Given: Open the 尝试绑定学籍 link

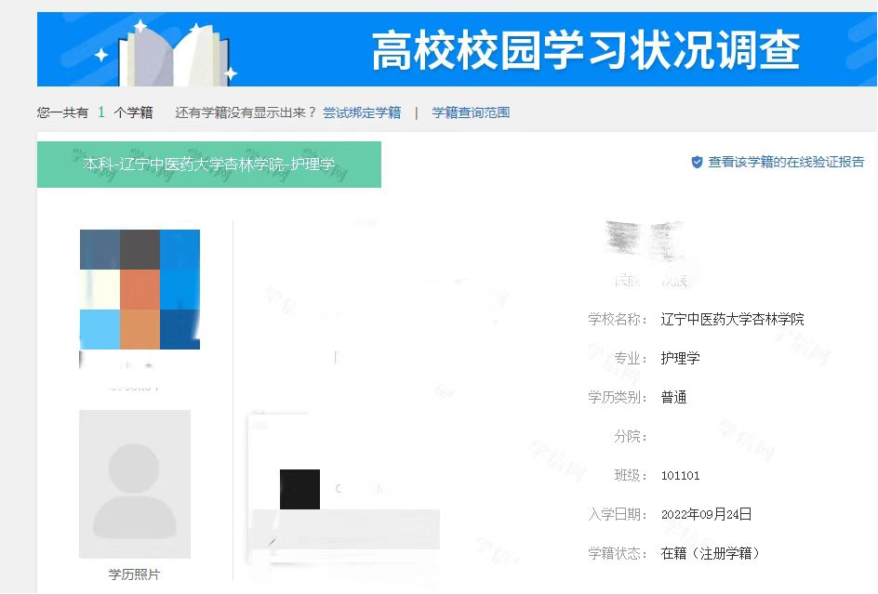Looking at the screenshot, I should pyautogui.click(x=362, y=112).
